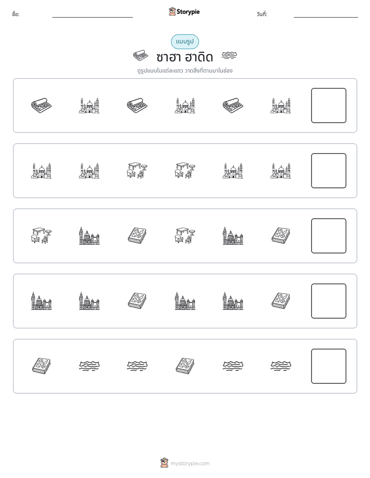This screenshot has width=370, height=478.
Task: Click the first mosque icon in row one
Action: tap(89, 106)
